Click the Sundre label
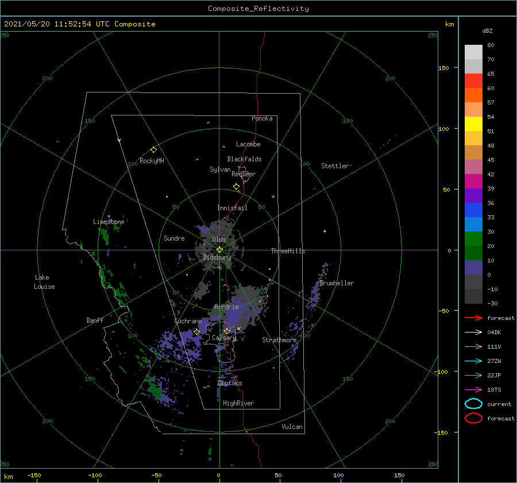The image size is (517, 483). 174,238
